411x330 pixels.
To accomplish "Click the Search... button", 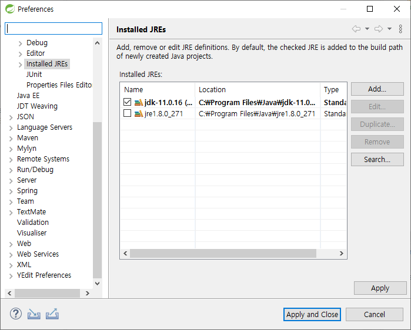I will click(x=377, y=159).
